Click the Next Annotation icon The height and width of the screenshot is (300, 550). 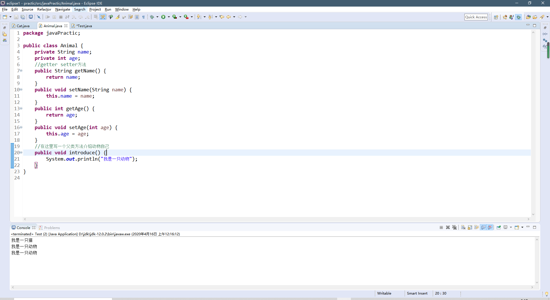[x=199, y=17]
